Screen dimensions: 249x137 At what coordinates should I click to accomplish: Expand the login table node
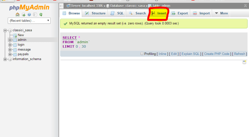[x=10, y=45]
